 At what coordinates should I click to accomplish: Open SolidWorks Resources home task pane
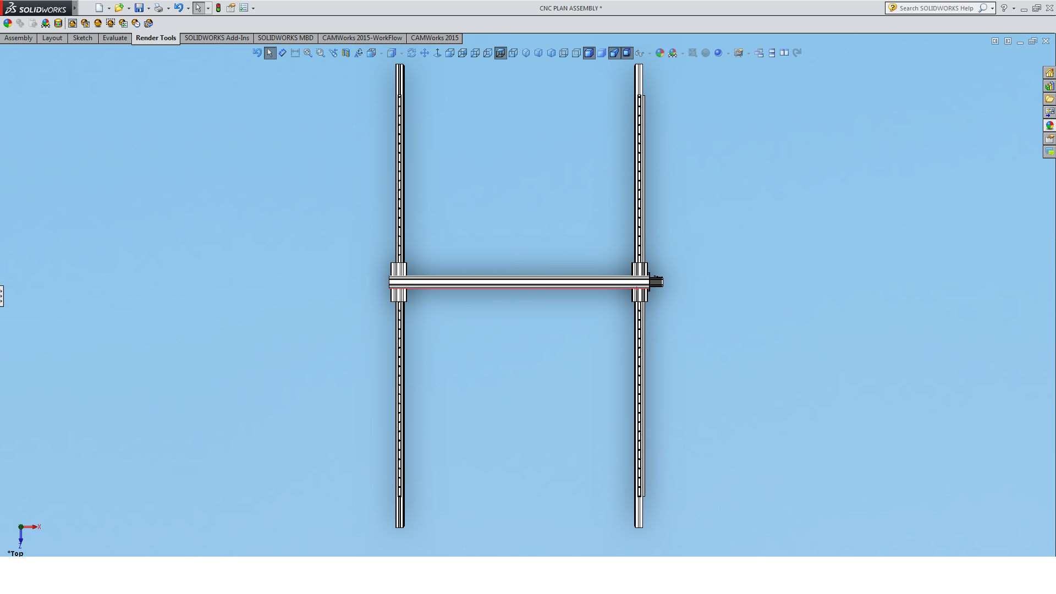click(1049, 73)
